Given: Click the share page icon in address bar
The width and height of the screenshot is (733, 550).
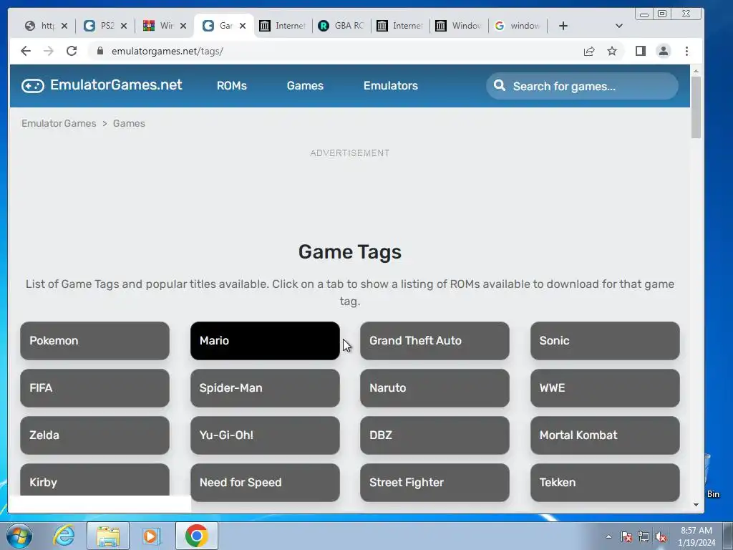Looking at the screenshot, I should tap(589, 51).
